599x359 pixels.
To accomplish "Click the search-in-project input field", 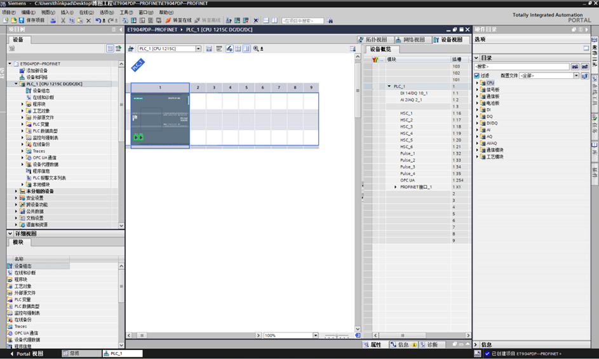I will tap(302, 20).
